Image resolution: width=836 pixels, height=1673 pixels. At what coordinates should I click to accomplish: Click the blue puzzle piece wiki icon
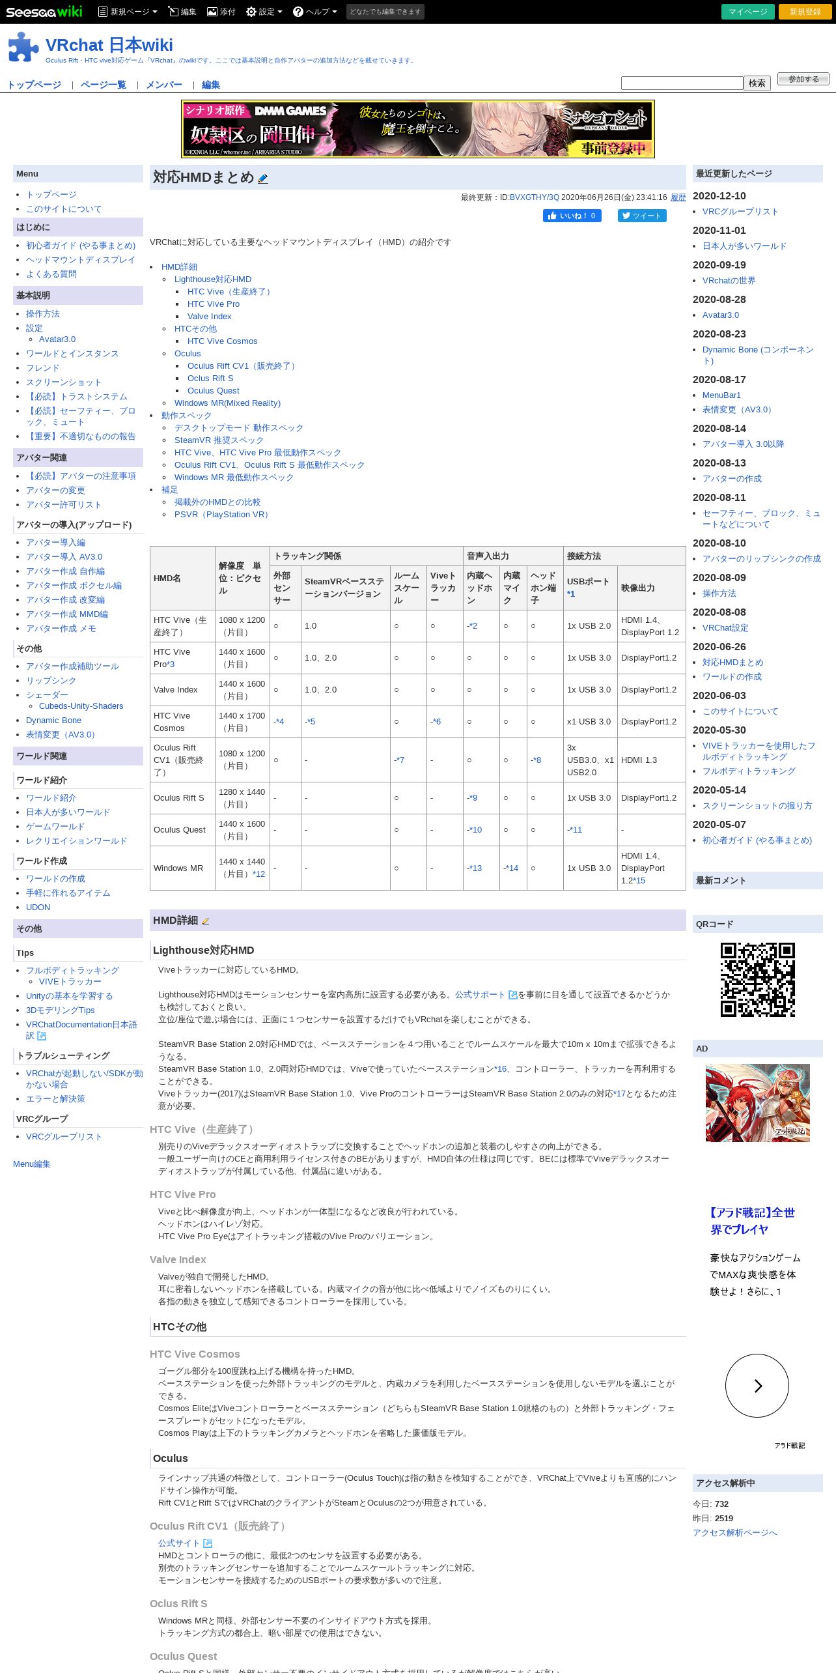tap(23, 47)
